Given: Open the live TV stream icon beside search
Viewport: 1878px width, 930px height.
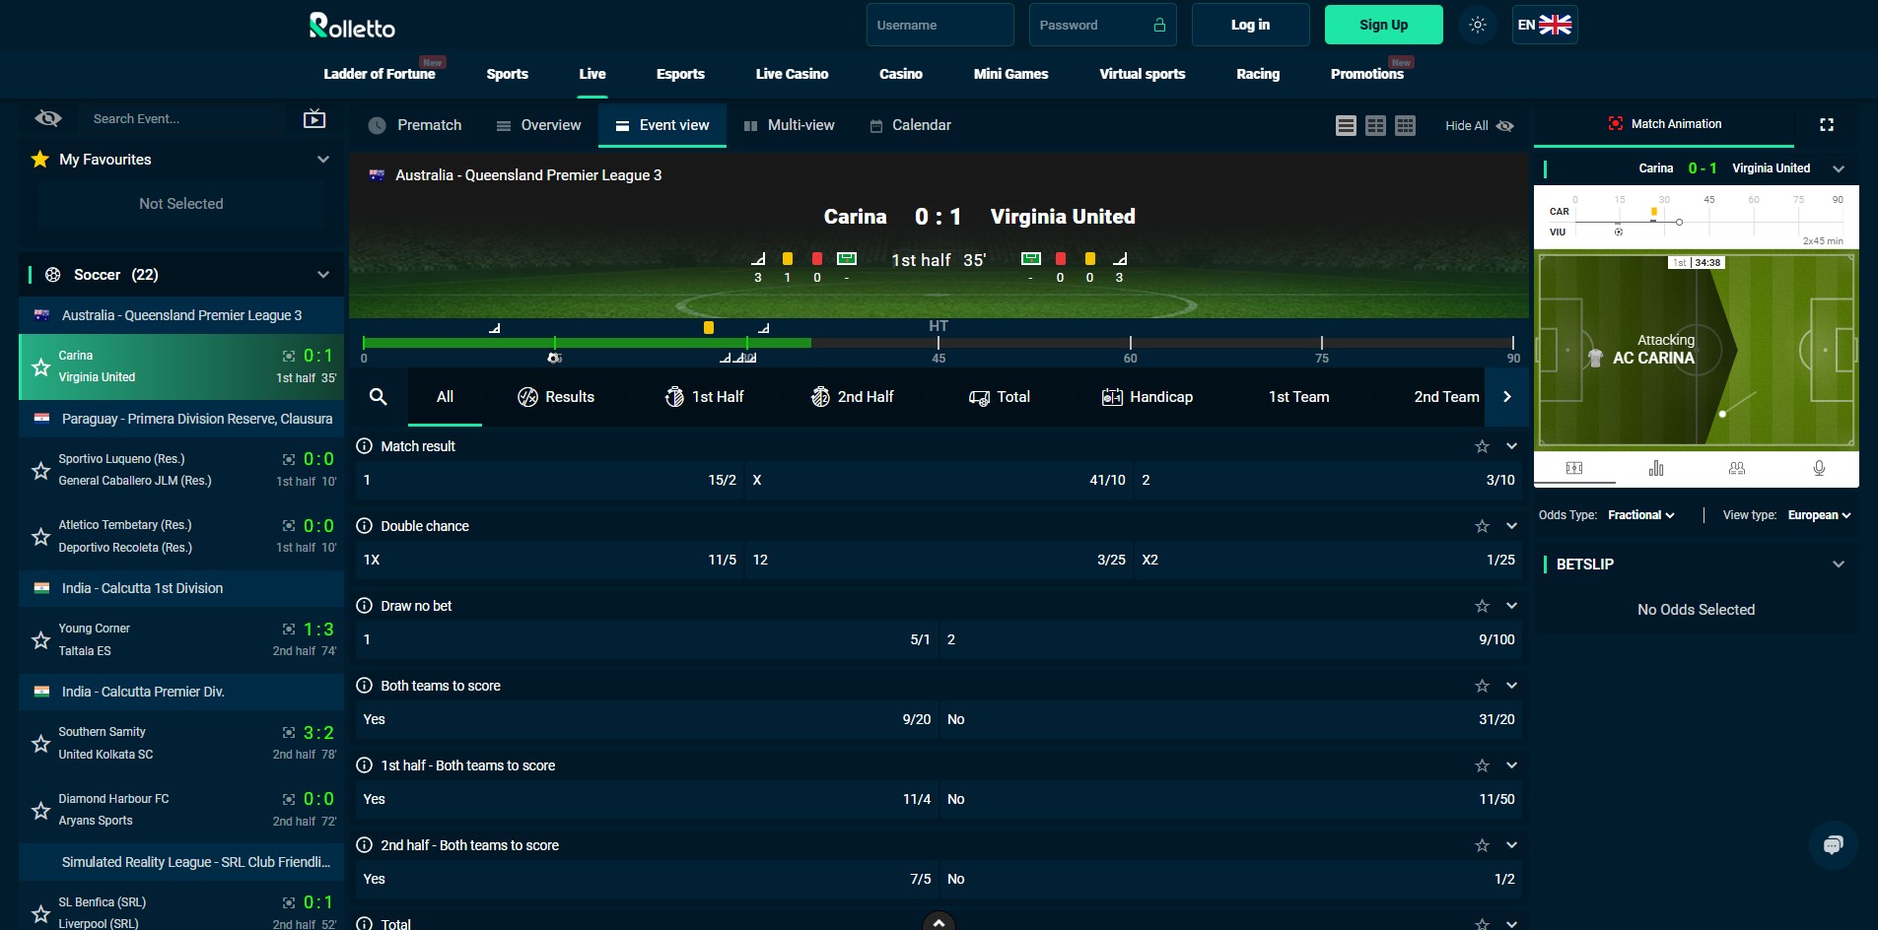Looking at the screenshot, I should tap(313, 117).
